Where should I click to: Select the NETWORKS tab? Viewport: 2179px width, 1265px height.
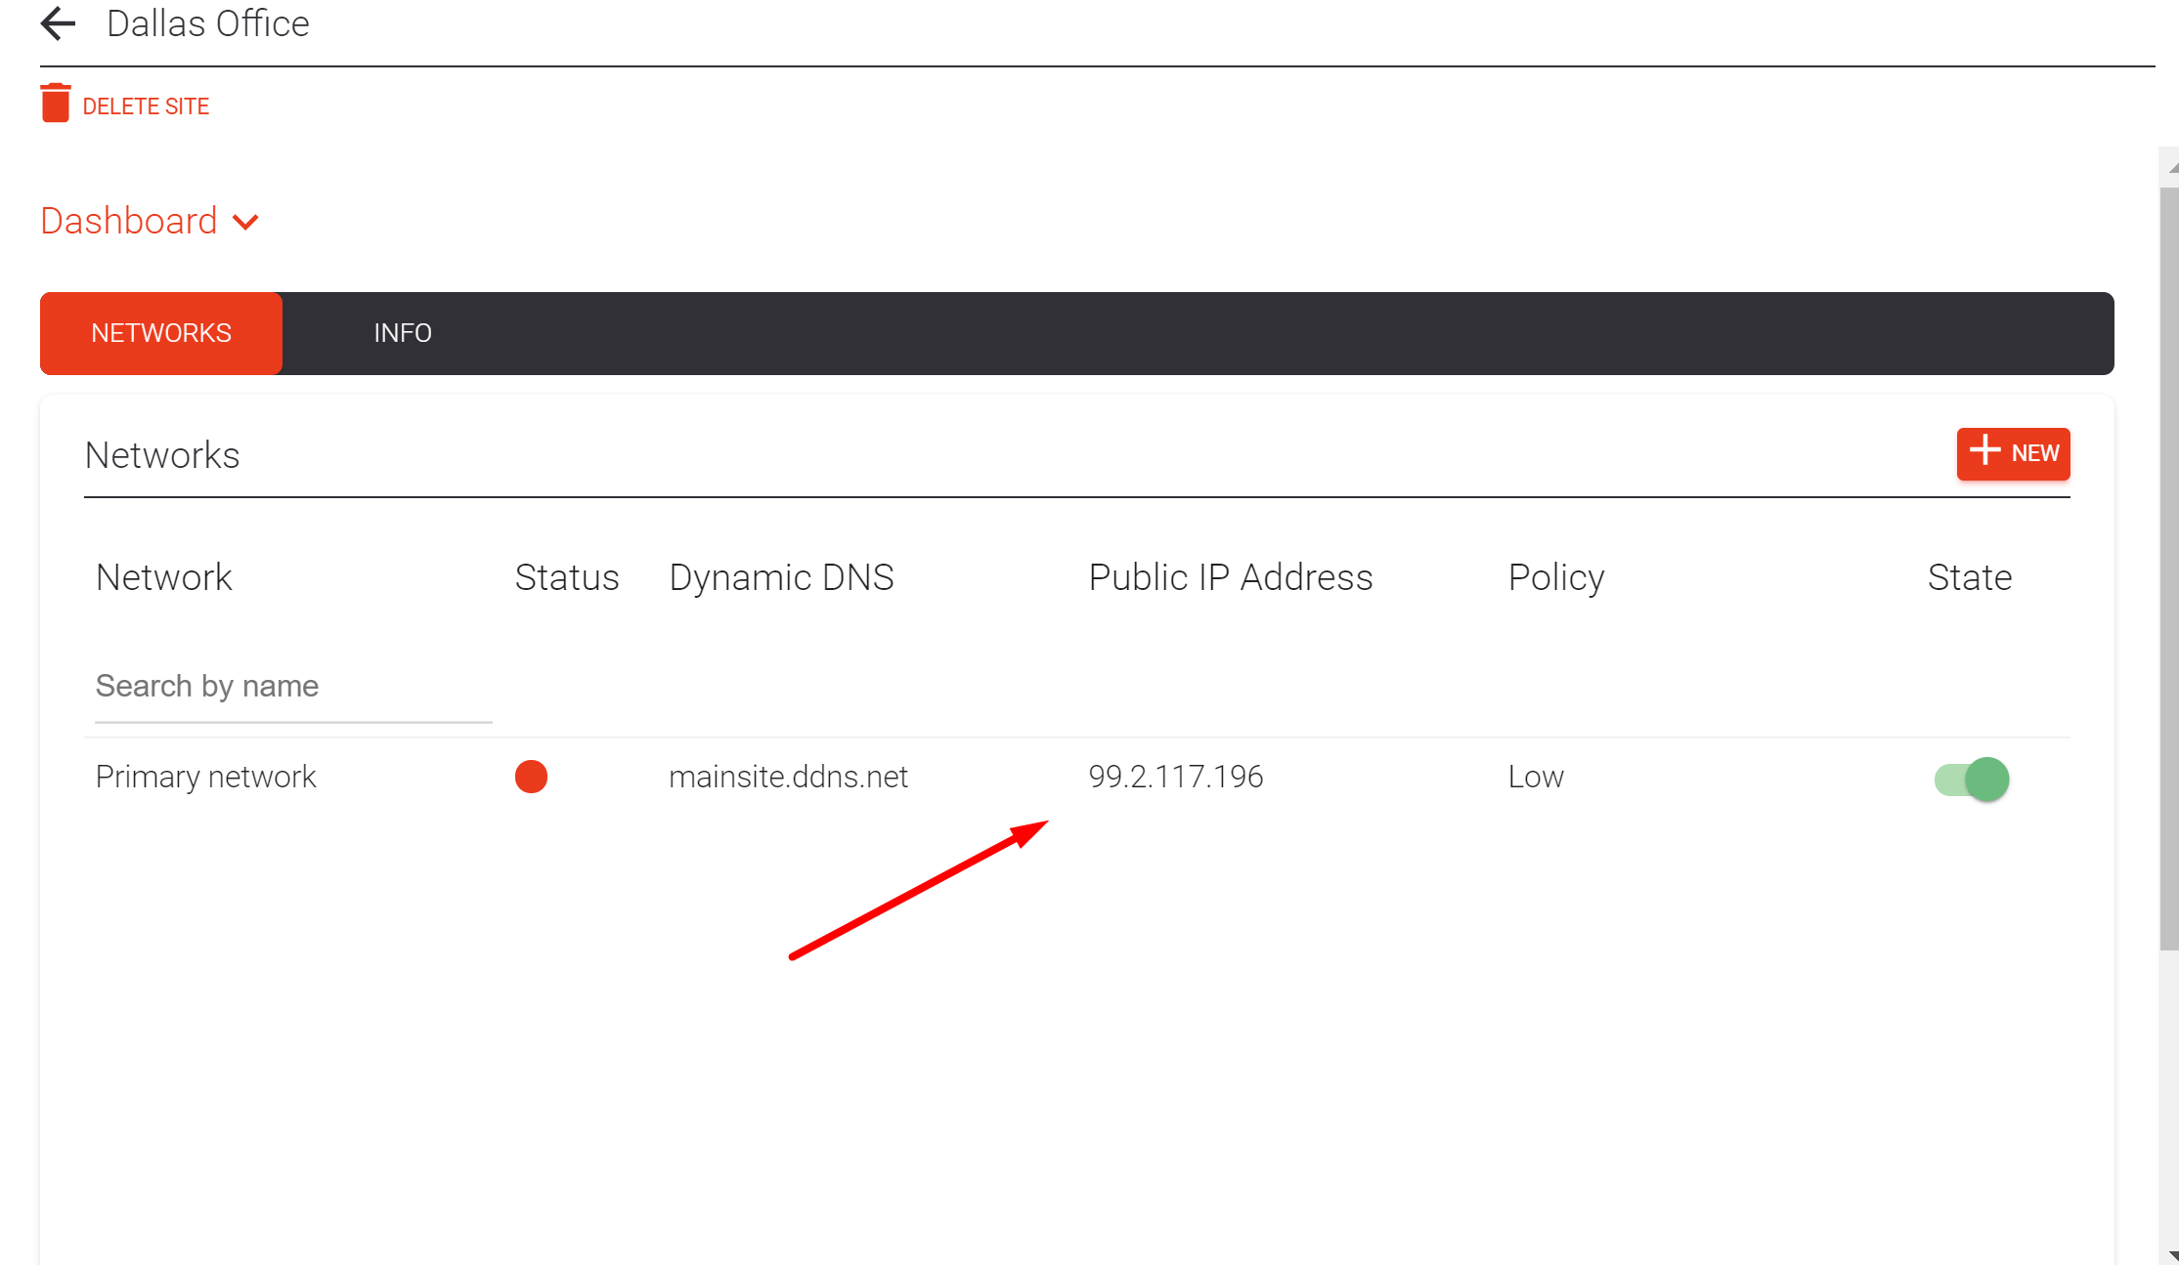161,333
